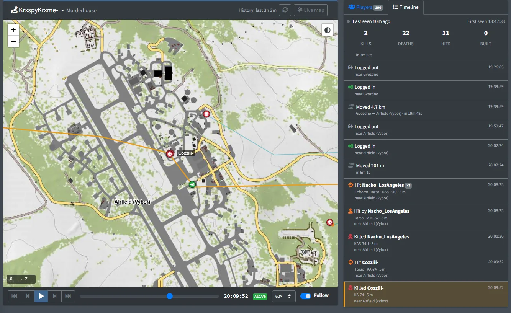Click the green login marker on the runway
The image size is (511, 313).
pyautogui.click(x=192, y=184)
